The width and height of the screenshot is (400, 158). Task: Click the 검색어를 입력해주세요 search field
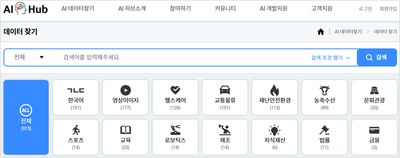[x=183, y=57]
